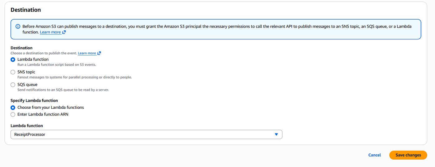This screenshot has height=167, width=435.
Task: Click external link icon beside Destination Learn more
Action: (99, 53)
